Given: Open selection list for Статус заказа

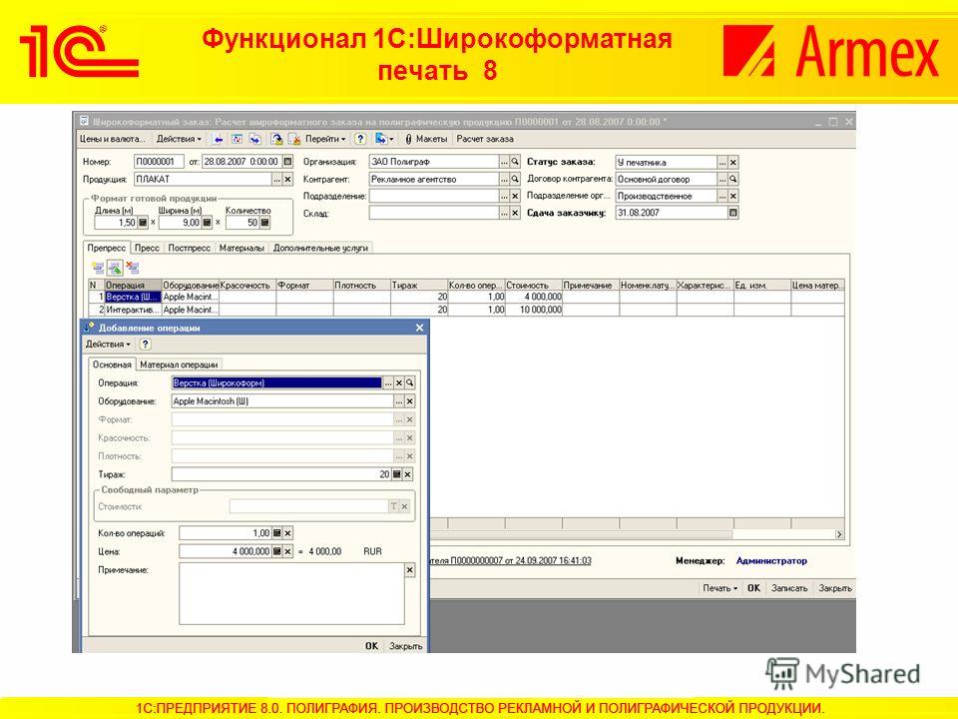Looking at the screenshot, I should 722,162.
